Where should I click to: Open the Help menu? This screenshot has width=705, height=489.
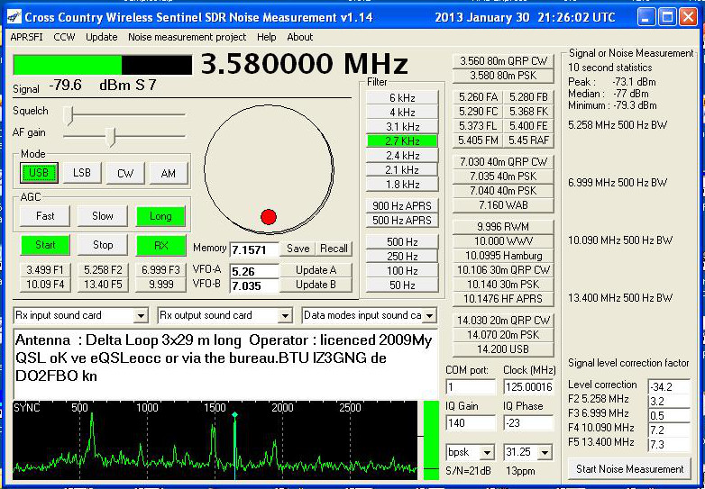266,37
